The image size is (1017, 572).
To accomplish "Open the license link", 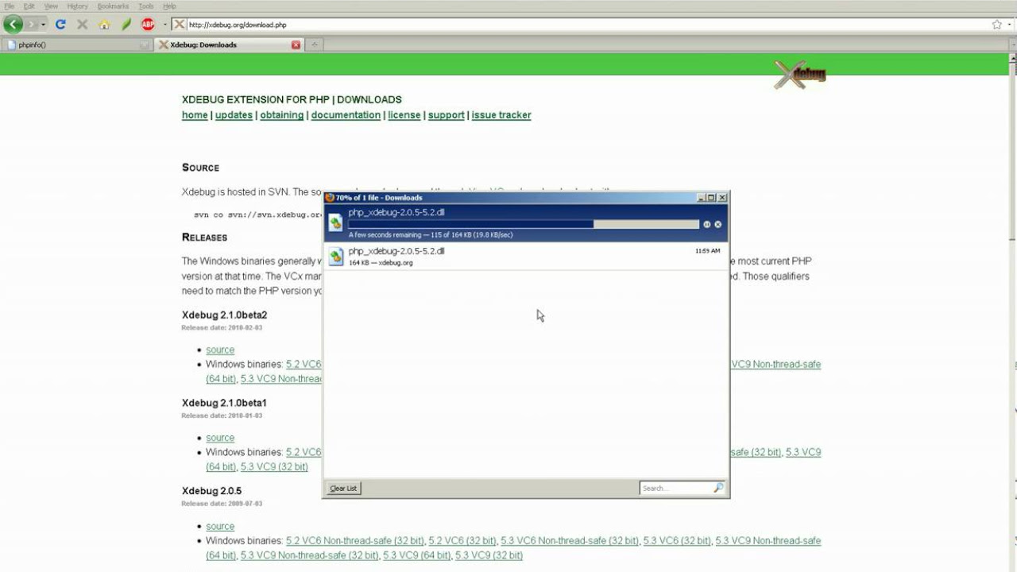I will 404,115.
